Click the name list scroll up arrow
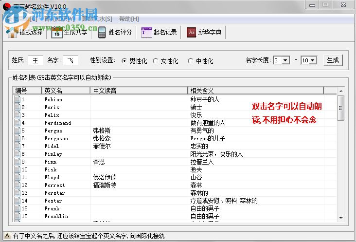The image size is (356, 242). 341,91
